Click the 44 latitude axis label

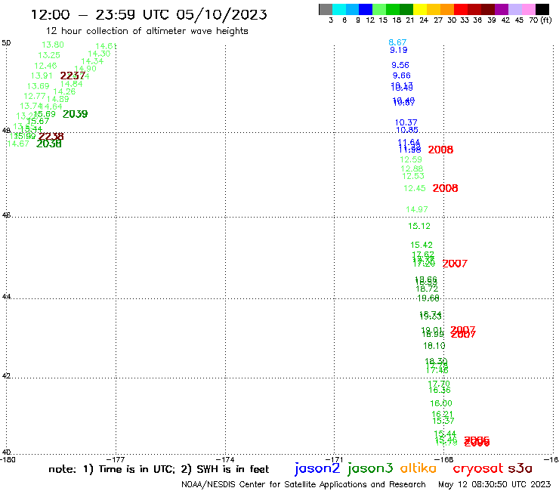click(6, 296)
